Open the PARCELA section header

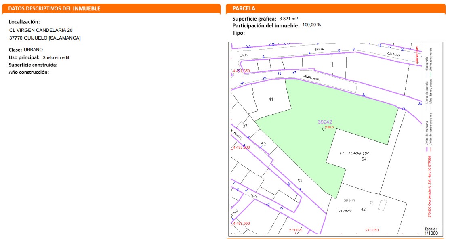(x=244, y=8)
